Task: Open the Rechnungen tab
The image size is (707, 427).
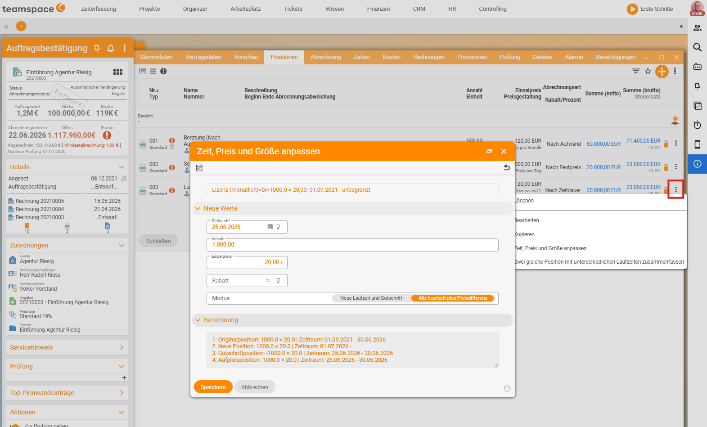Action: coord(429,57)
